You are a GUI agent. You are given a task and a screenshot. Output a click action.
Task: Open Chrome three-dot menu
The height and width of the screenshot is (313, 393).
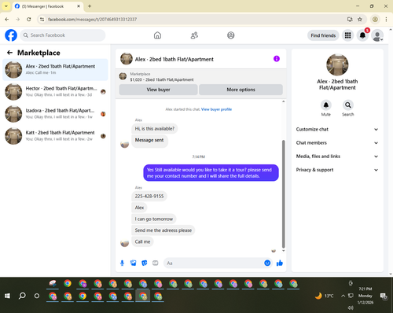click(386, 20)
